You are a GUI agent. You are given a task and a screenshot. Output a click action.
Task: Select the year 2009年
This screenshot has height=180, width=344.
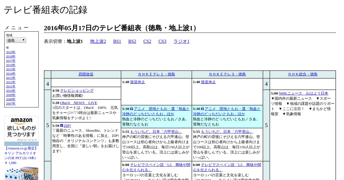[x=11, y=95]
